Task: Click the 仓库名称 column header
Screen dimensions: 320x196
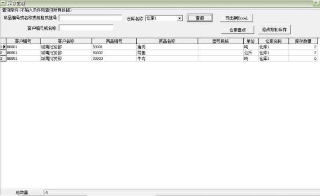Action: pyautogui.click(x=273, y=41)
